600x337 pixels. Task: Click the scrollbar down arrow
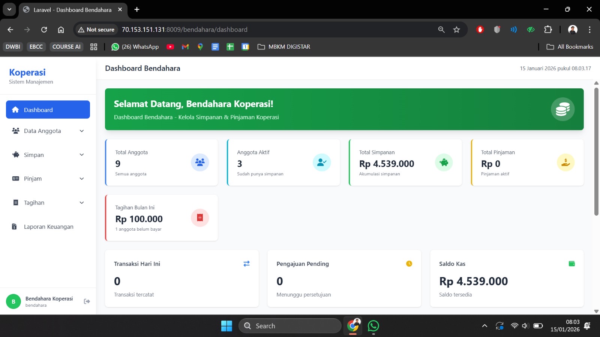click(596, 311)
